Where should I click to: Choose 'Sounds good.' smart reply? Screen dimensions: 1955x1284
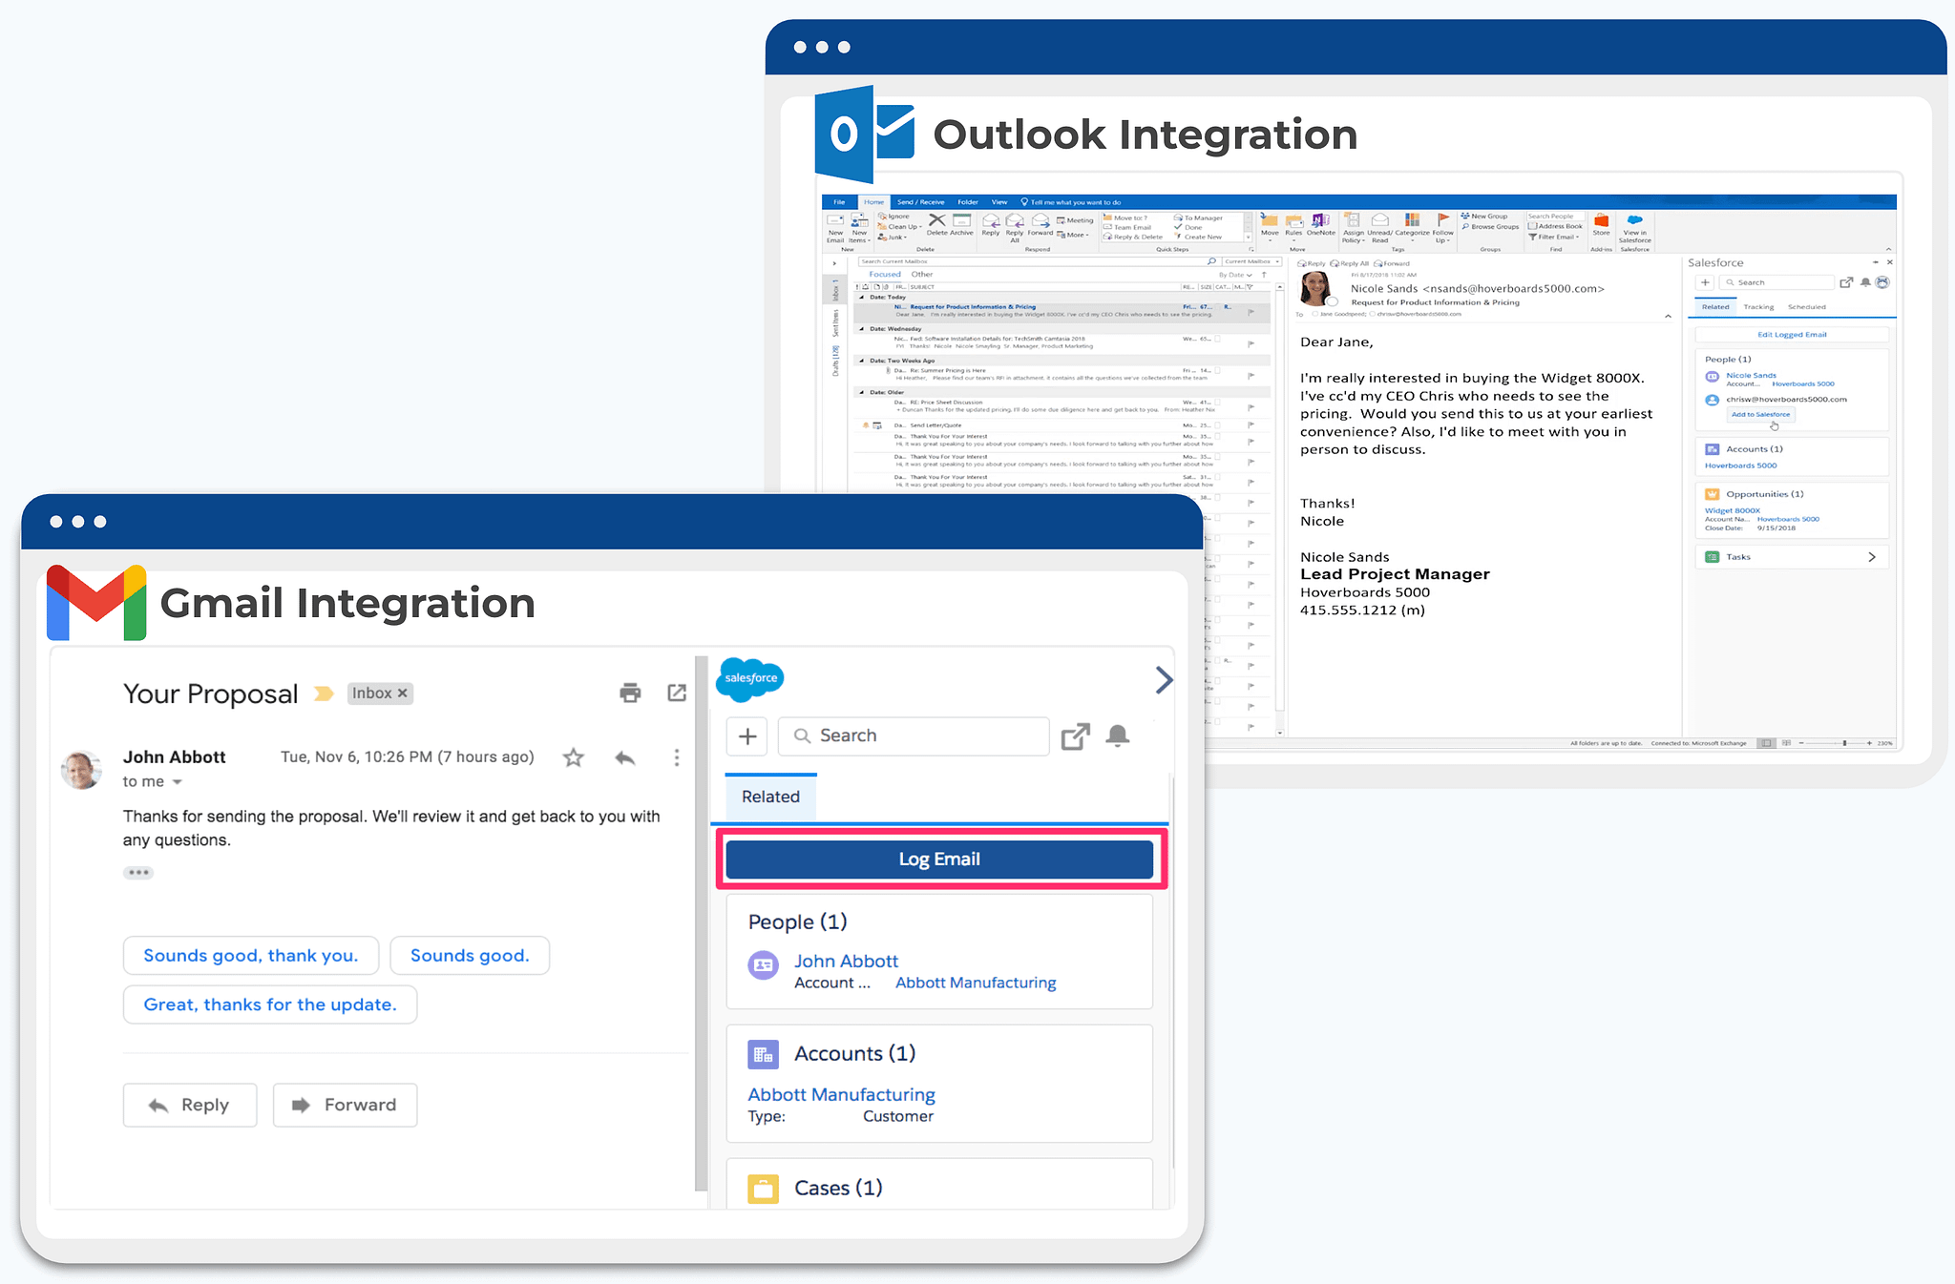(x=470, y=956)
